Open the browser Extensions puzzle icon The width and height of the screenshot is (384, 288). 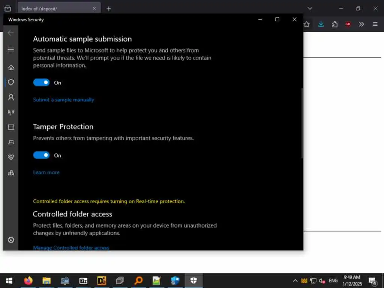coord(334,24)
